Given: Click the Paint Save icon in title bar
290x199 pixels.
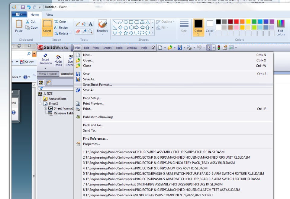Looking at the screenshot, I should pyautogui.click(x=23, y=7).
